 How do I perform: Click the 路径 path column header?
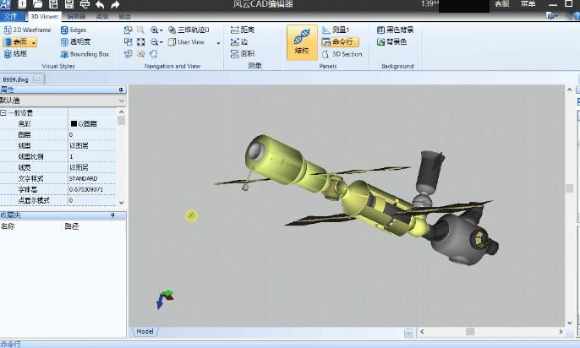pyautogui.click(x=71, y=226)
